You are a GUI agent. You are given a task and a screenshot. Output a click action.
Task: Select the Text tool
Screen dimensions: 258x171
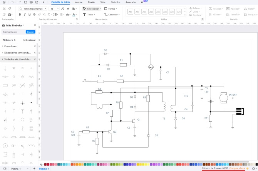[x=89, y=15]
